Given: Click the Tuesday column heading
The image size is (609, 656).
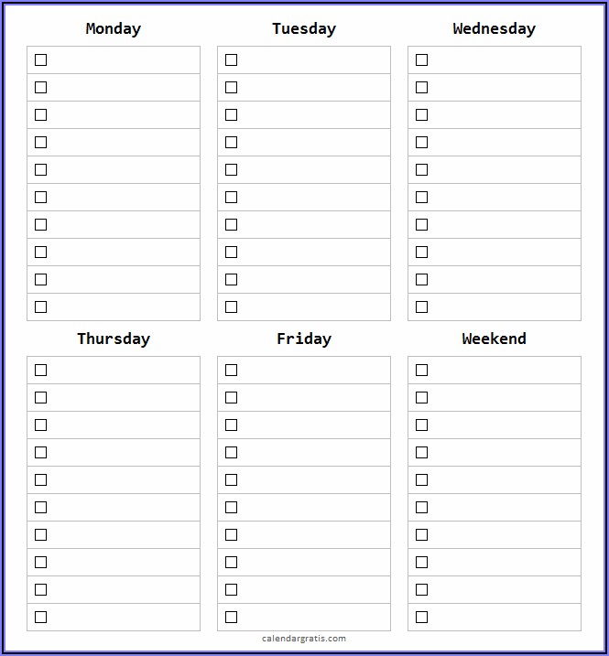Looking at the screenshot, I should (304, 28).
